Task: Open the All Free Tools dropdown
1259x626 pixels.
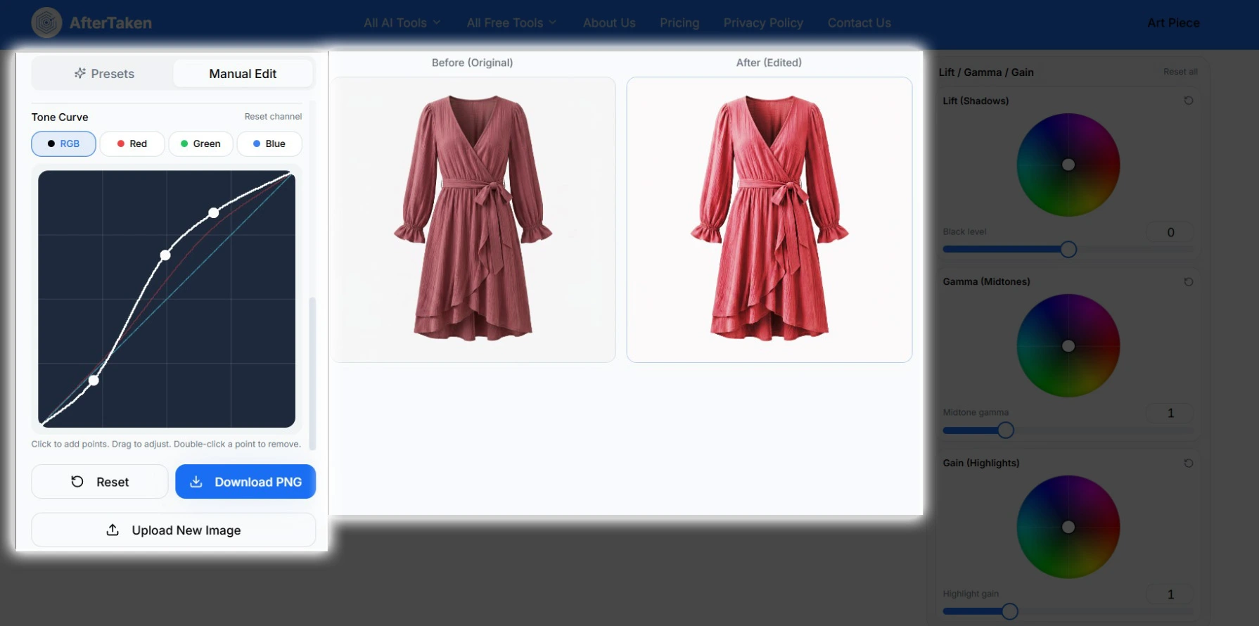Action: tap(511, 23)
